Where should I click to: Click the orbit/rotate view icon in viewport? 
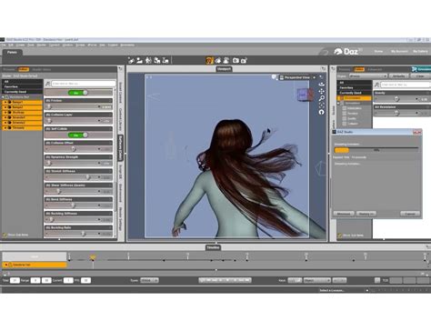pyautogui.click(x=322, y=85)
